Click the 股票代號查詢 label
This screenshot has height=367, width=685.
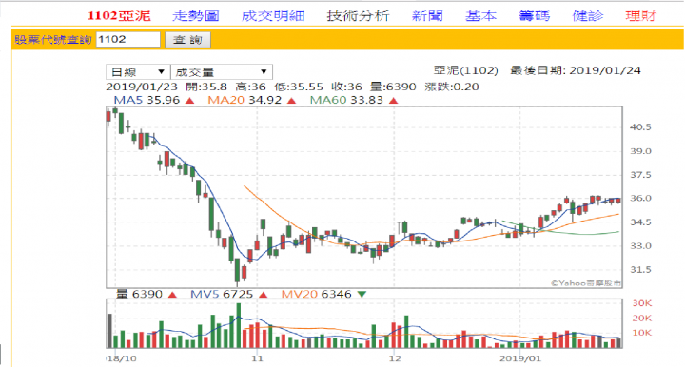[x=53, y=40]
